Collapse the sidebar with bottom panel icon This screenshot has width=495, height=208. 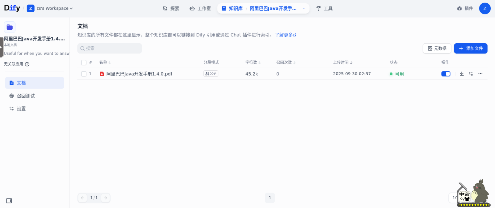click(x=9, y=201)
